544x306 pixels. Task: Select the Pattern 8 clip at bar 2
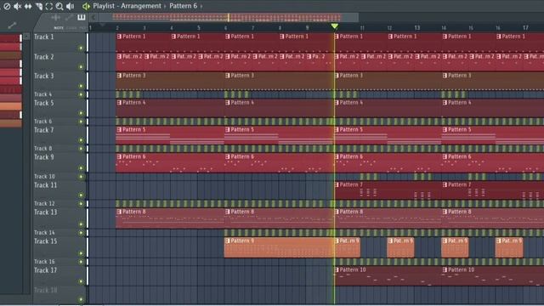pos(170,218)
